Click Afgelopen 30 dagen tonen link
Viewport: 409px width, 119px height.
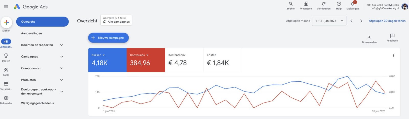387,21
